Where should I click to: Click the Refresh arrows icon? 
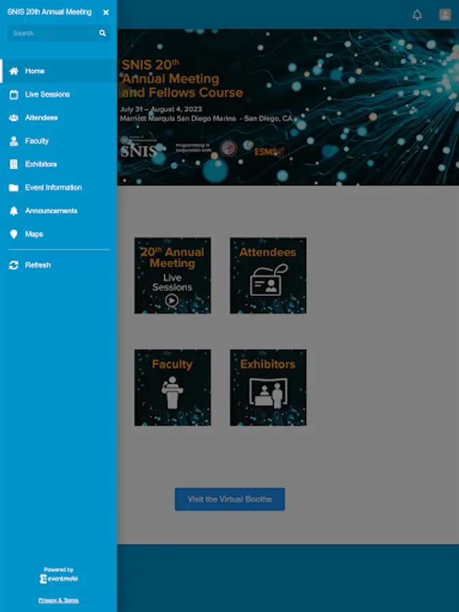(x=14, y=265)
